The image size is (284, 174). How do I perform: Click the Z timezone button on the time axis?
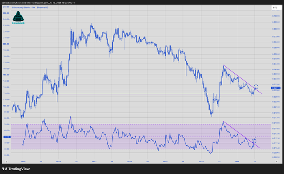[6, 162]
